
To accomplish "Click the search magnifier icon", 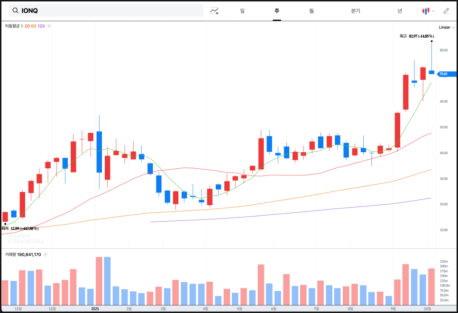I will click(16, 10).
